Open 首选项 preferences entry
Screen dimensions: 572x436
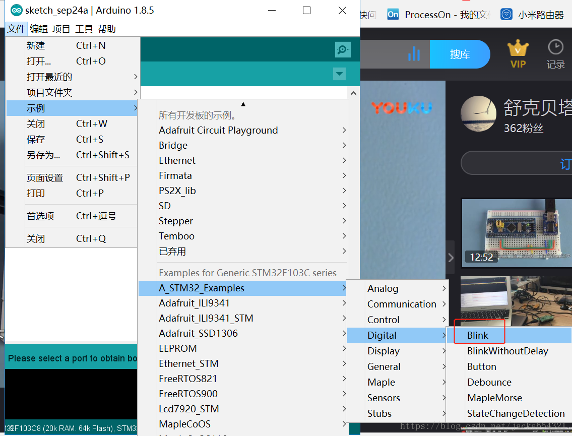click(x=72, y=216)
